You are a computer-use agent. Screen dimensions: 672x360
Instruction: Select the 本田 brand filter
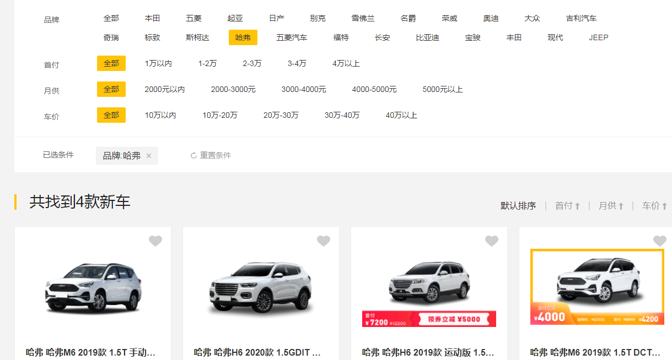click(x=152, y=18)
